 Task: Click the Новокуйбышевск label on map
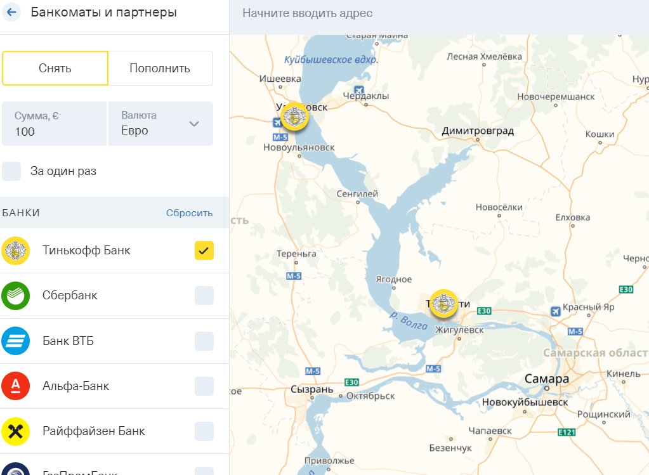point(525,402)
